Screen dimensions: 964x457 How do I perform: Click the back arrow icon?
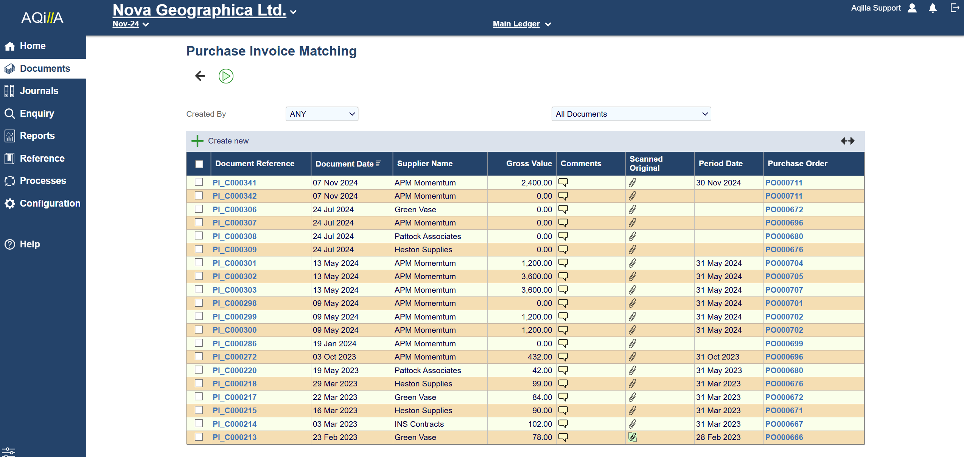(200, 76)
